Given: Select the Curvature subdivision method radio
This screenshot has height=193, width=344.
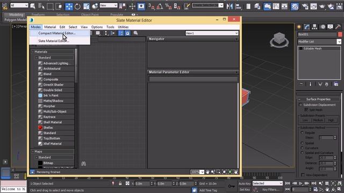Looking at the screenshot, I should (x=302, y=148).
